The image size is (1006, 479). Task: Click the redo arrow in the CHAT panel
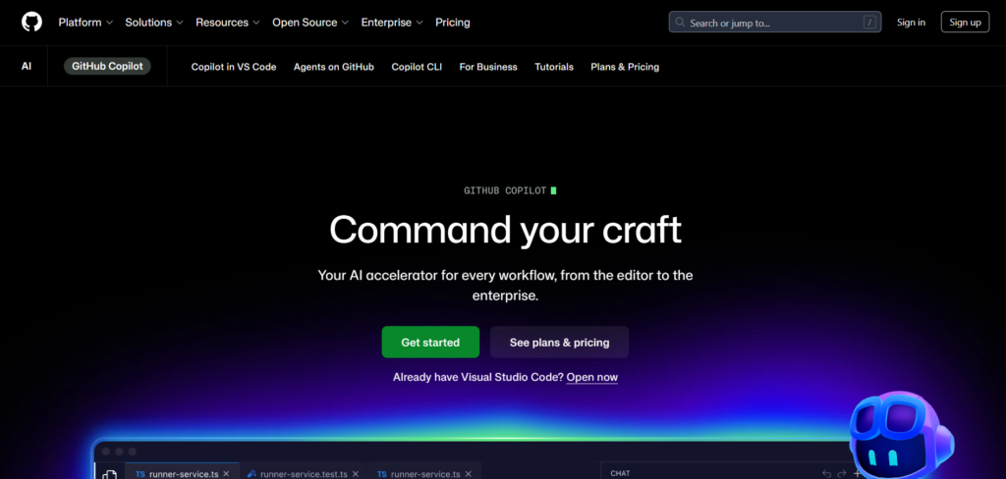842,474
